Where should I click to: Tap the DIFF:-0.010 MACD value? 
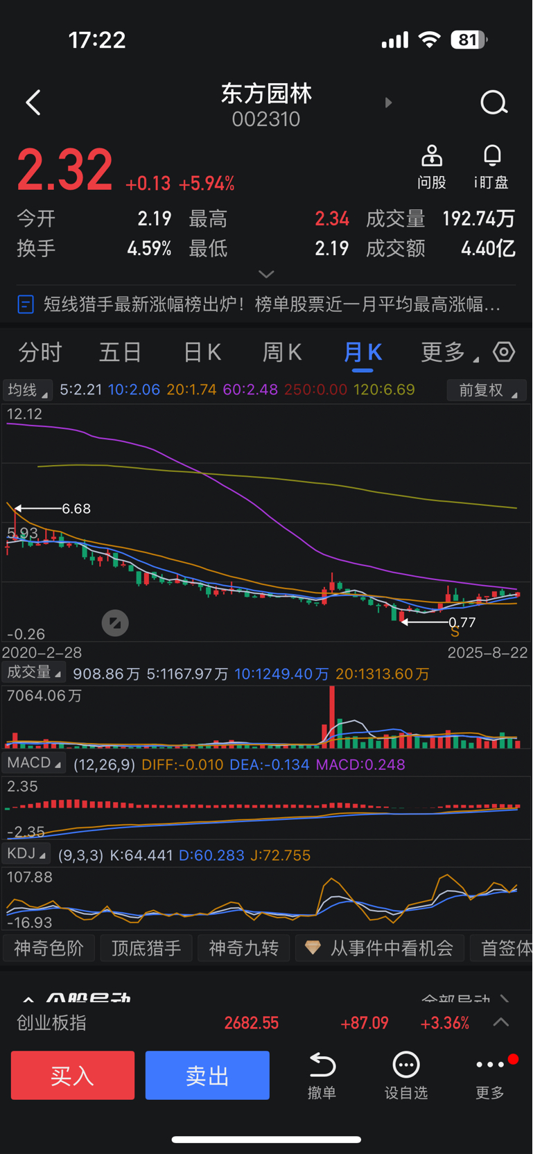pyautogui.click(x=182, y=764)
